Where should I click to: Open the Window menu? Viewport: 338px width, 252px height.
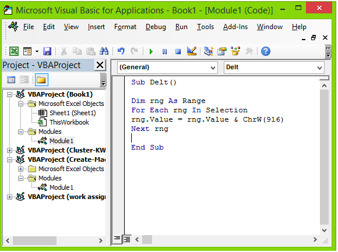(x=270, y=27)
